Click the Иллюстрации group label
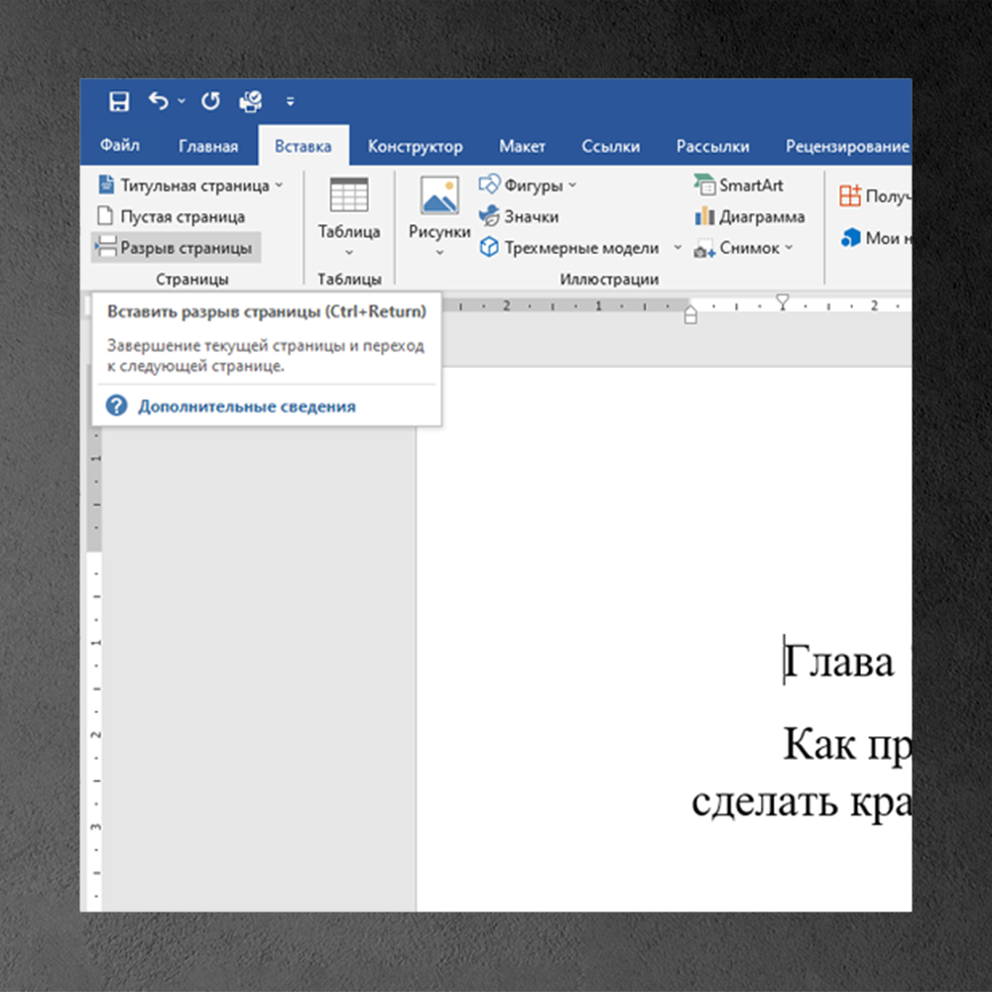Screen dimensions: 992x992 click(609, 279)
